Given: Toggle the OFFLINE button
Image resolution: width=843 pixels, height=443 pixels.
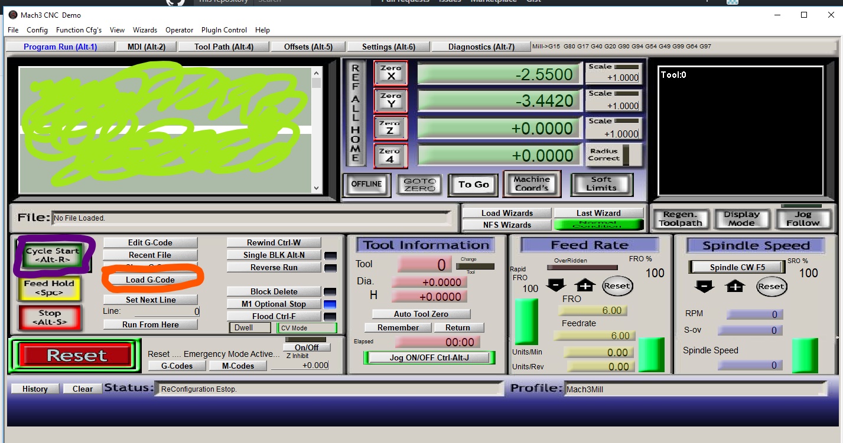Looking at the screenshot, I should point(366,184).
